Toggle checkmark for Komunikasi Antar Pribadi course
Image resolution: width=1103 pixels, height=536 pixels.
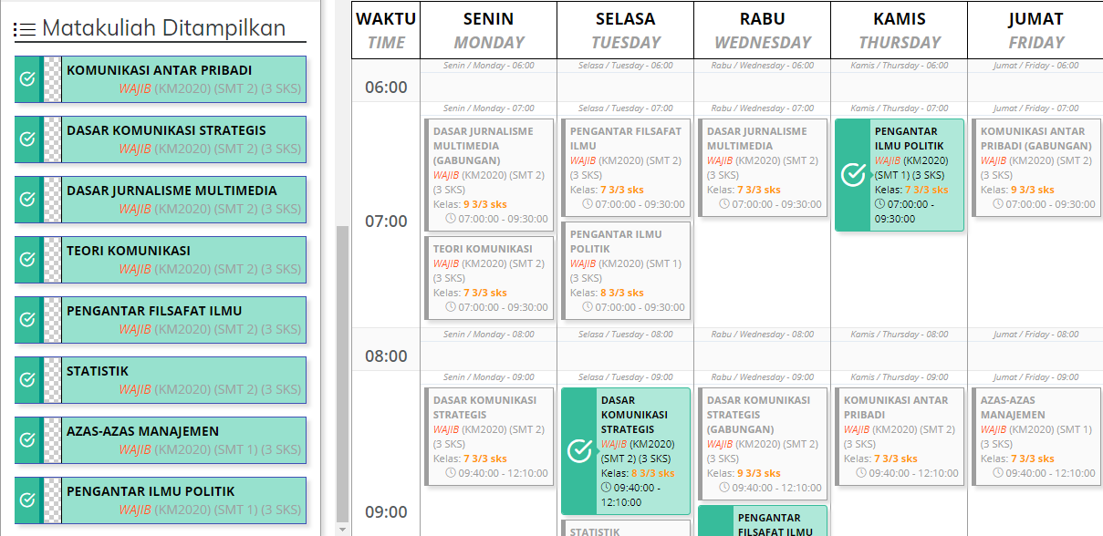(27, 79)
